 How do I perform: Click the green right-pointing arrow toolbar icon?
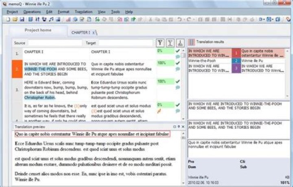133,19
